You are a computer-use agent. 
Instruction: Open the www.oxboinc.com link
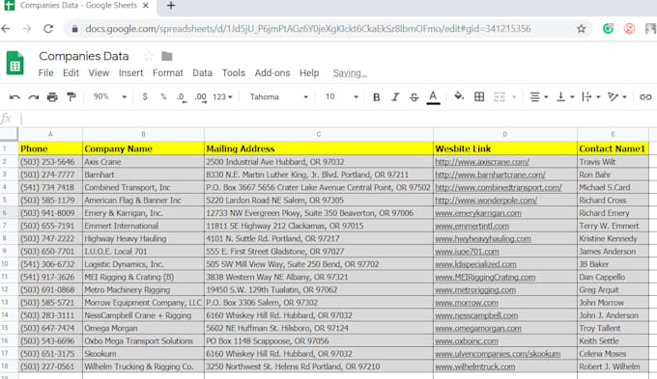click(x=467, y=341)
